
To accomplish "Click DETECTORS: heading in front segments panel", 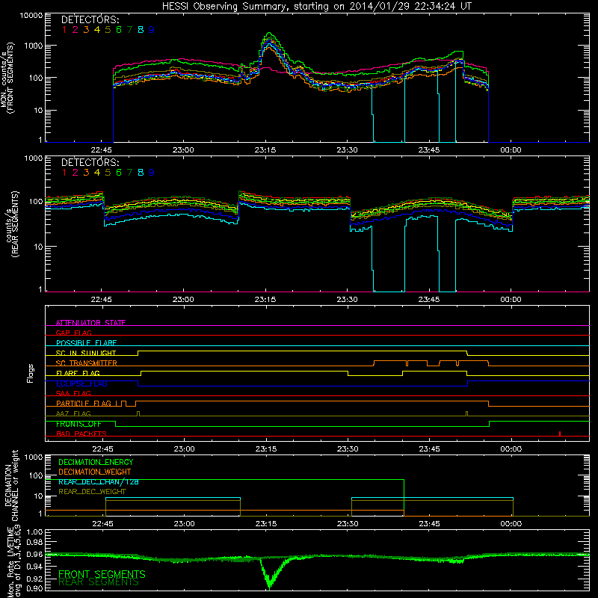I will [x=90, y=19].
